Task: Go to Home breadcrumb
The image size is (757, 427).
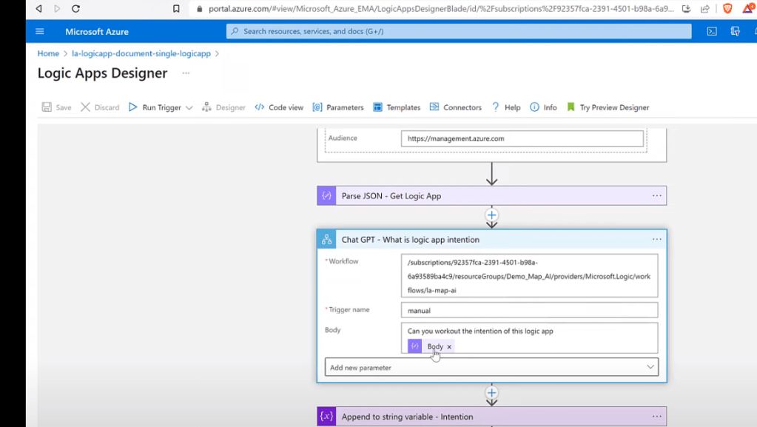Action: pos(48,53)
